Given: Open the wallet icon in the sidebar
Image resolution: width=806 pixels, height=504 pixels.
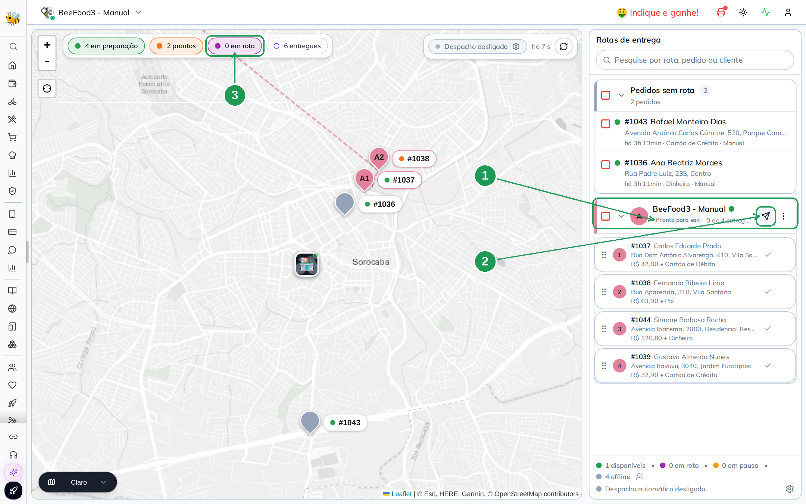Looking at the screenshot, I should 12,83.
